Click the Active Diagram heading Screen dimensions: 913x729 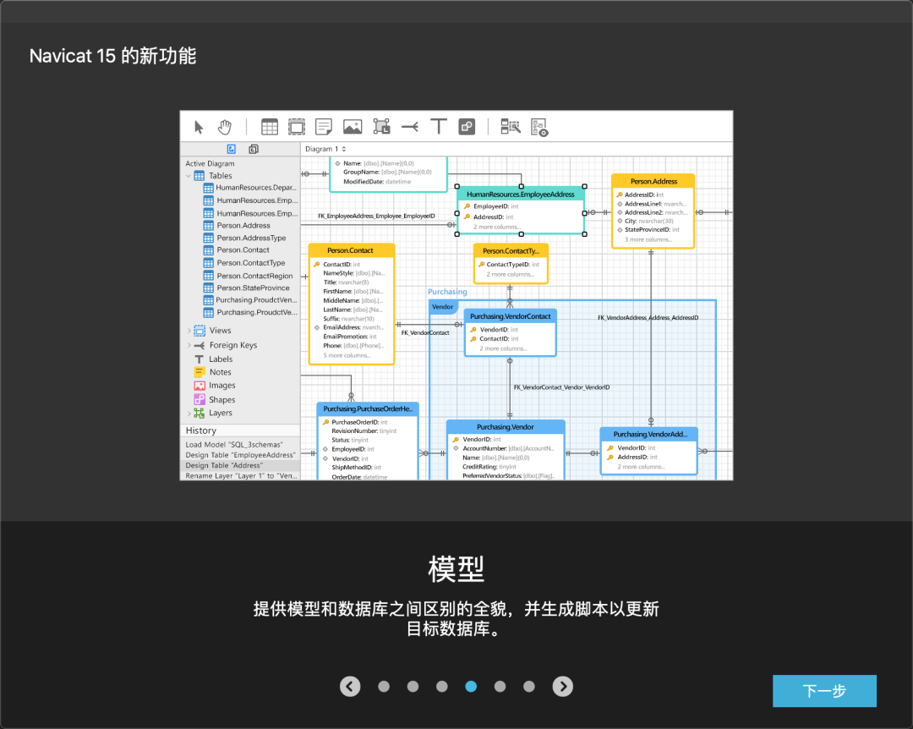pyautogui.click(x=210, y=164)
